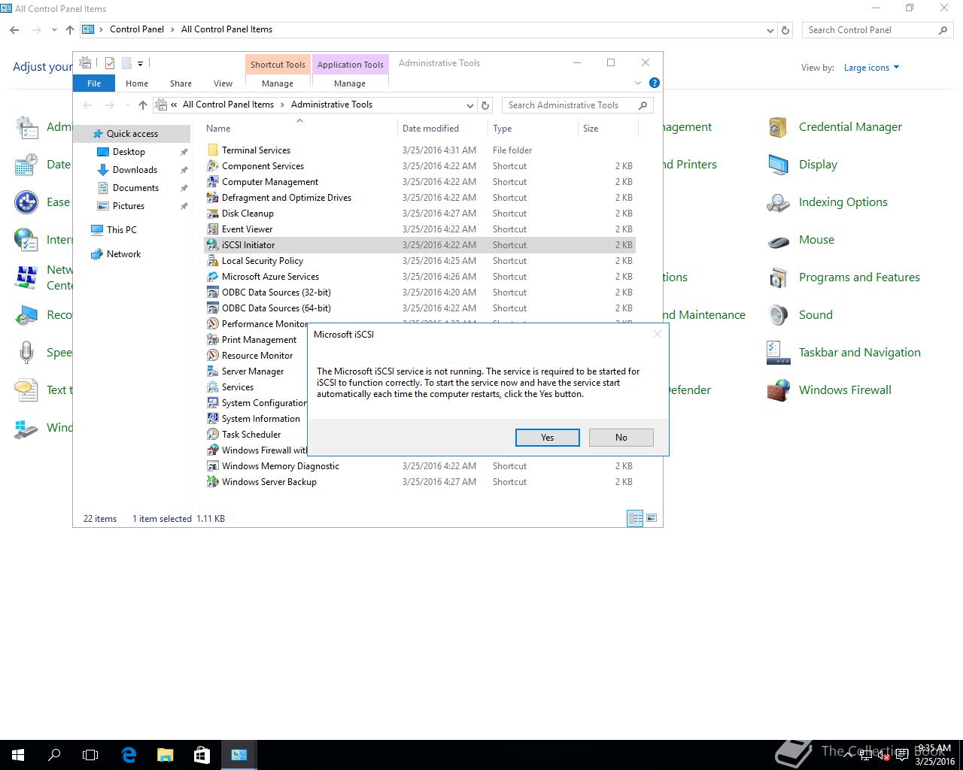Select the Task Scheduler icon
Screen dimensions: 963x770
tap(213, 435)
